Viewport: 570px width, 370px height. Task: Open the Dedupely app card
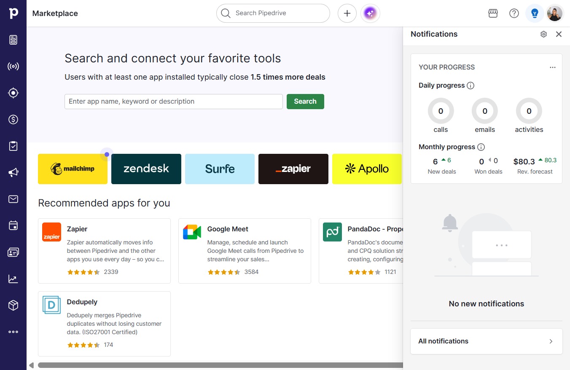(105, 324)
